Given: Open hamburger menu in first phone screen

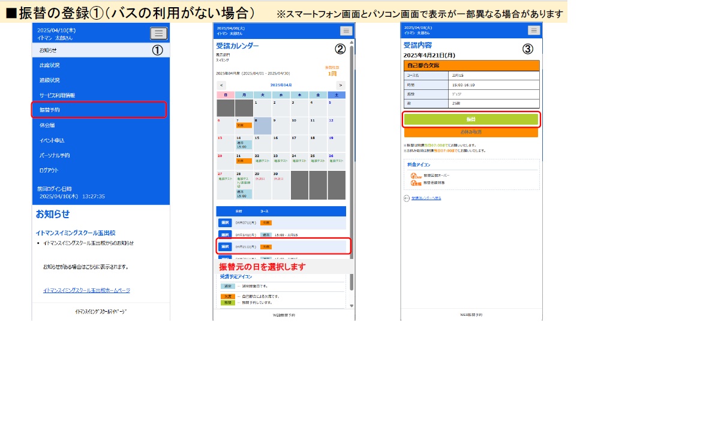Looking at the screenshot, I should click(x=158, y=34).
